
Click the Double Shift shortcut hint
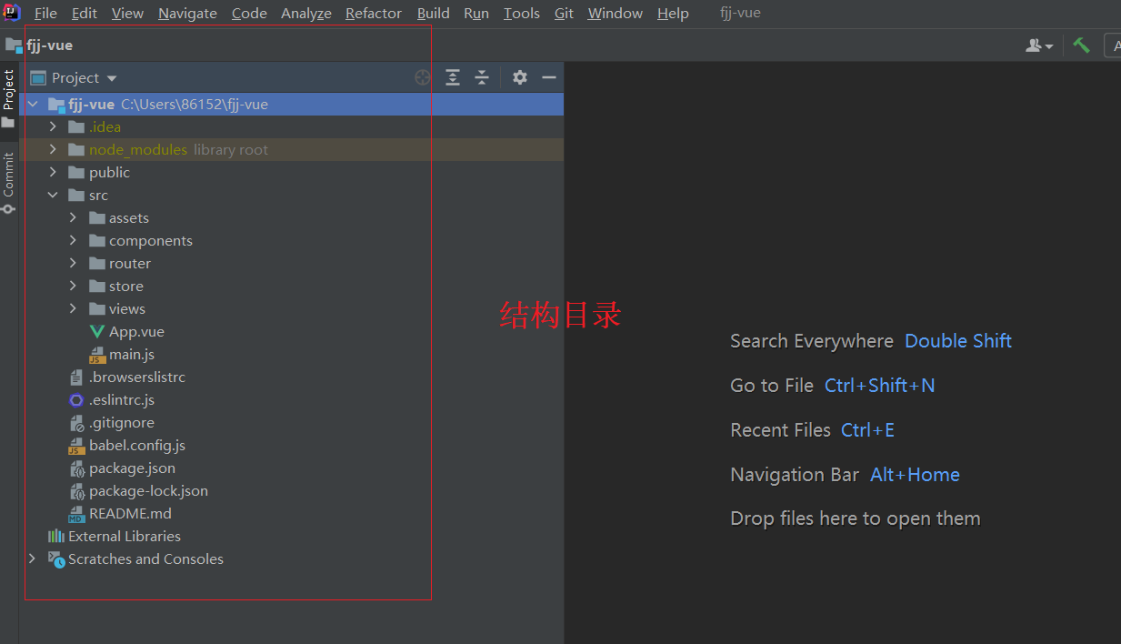click(x=958, y=341)
